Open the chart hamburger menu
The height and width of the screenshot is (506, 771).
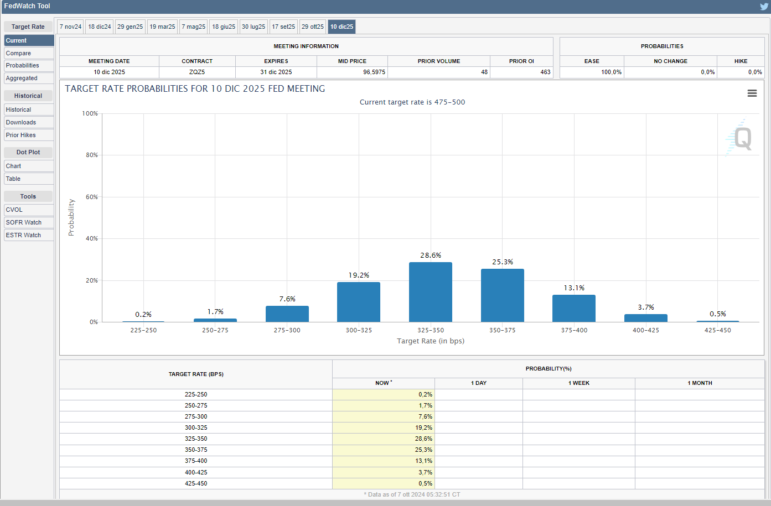point(752,93)
